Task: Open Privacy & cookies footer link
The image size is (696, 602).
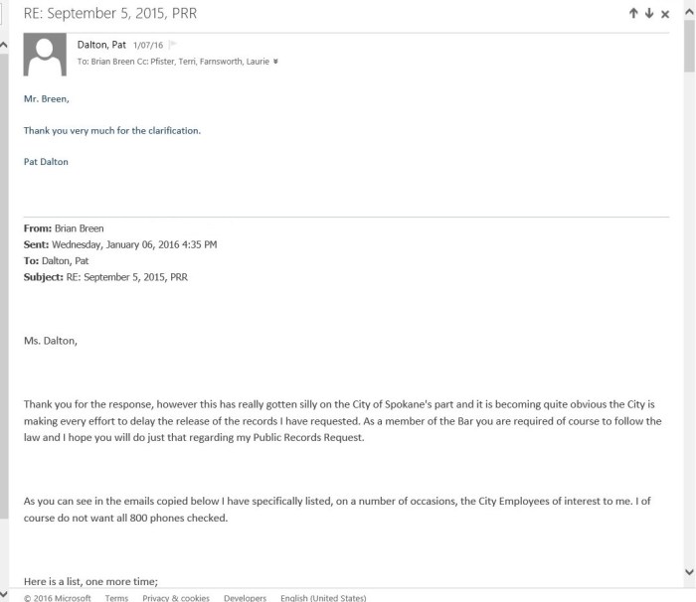Action: tap(176, 597)
